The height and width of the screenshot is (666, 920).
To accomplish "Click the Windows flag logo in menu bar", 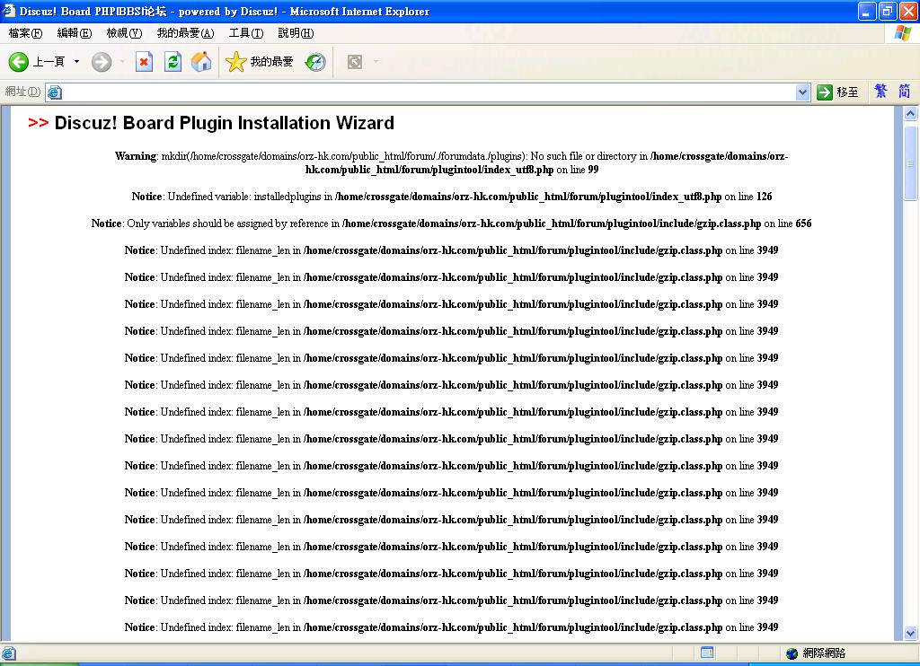I will point(902,33).
